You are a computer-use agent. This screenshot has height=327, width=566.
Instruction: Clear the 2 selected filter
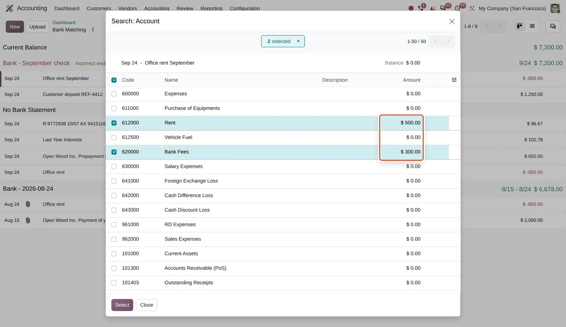(x=298, y=41)
